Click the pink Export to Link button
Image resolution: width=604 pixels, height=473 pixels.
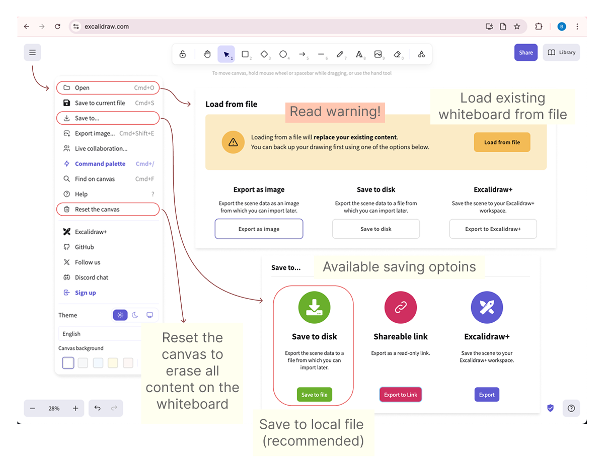tap(401, 395)
